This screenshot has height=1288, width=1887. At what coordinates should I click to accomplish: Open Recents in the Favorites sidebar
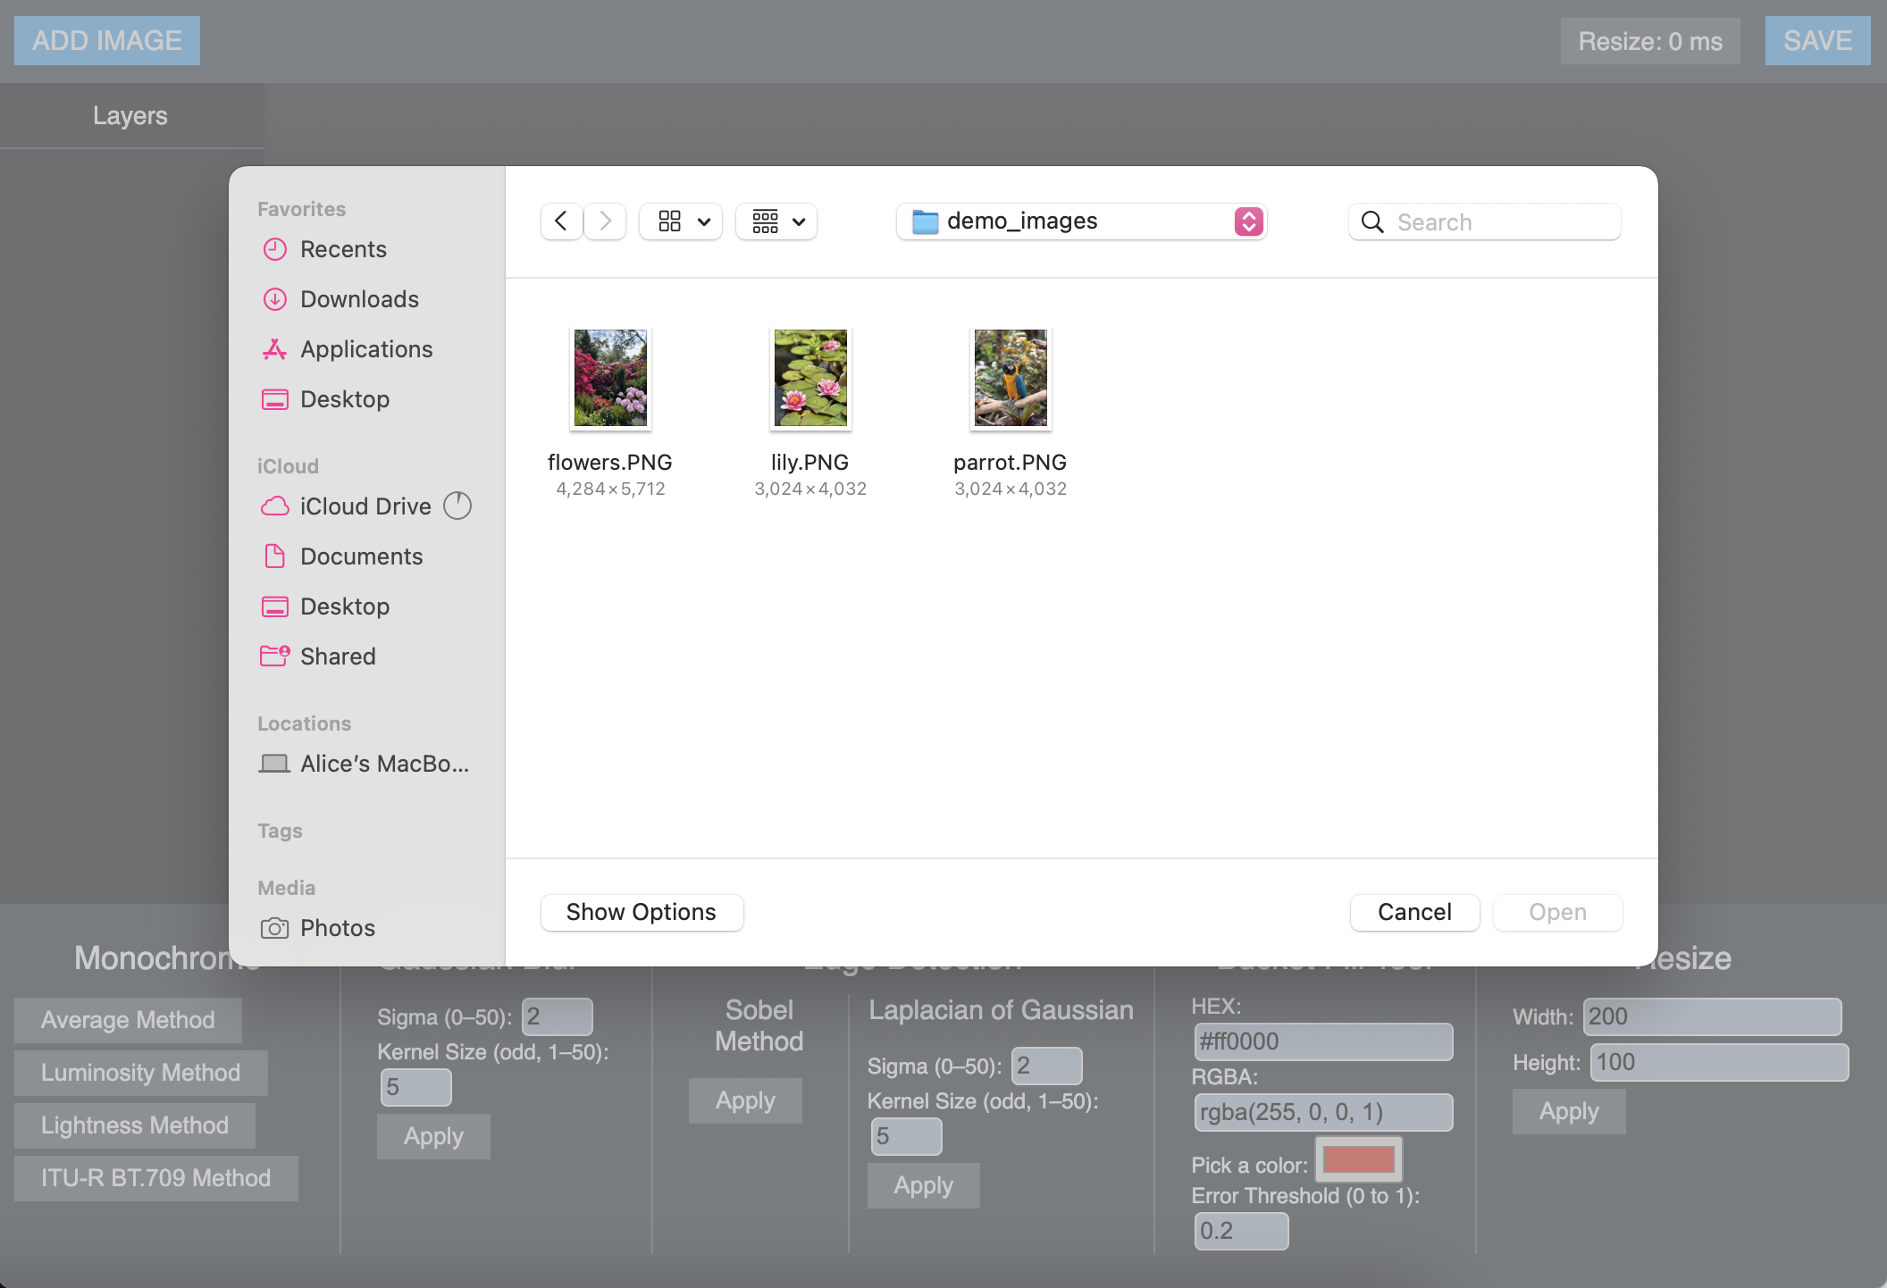pos(342,249)
